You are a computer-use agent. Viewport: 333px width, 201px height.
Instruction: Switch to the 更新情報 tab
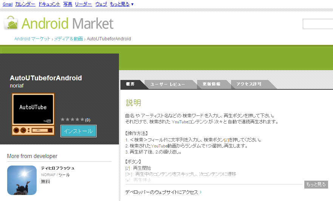click(x=211, y=84)
